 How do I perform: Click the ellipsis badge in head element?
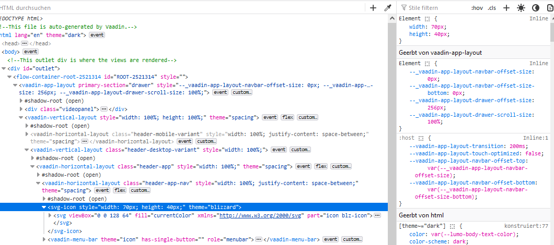click(x=24, y=43)
